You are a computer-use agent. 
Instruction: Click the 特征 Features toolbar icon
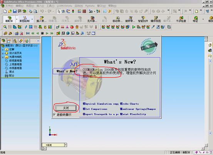[x=196, y=19]
